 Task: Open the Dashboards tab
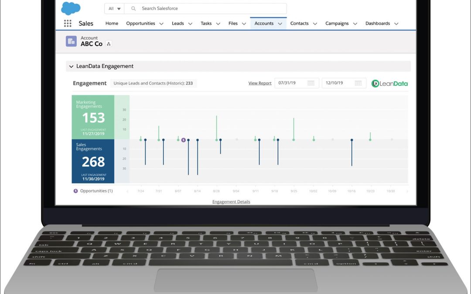point(378,24)
